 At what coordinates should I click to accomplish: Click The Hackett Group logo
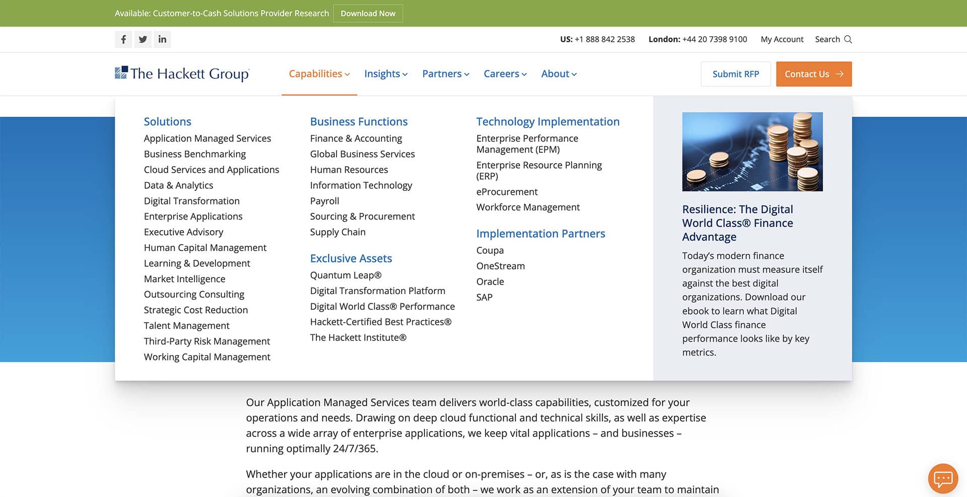pos(182,74)
